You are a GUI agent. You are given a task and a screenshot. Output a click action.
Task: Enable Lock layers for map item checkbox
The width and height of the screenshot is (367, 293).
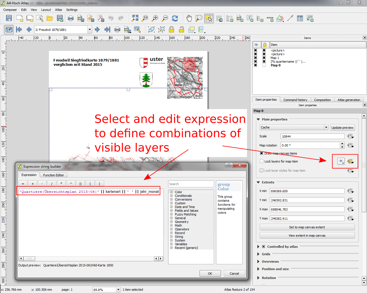pos(261,161)
